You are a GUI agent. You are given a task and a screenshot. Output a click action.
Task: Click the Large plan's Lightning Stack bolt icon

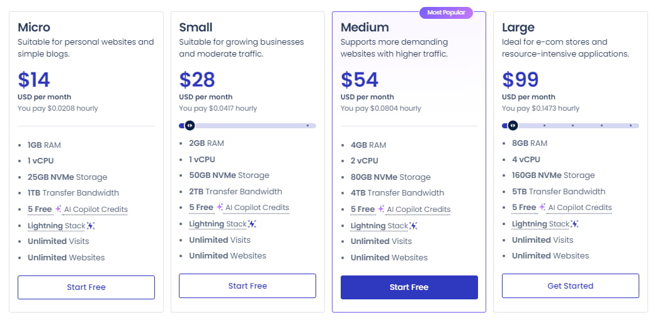[x=574, y=224]
